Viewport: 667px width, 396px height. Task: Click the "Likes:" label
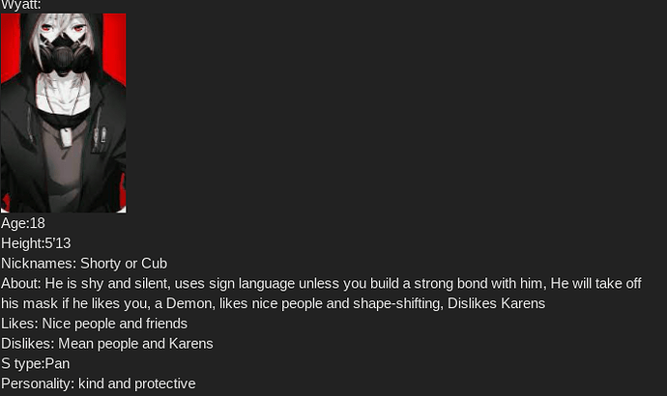coord(19,324)
